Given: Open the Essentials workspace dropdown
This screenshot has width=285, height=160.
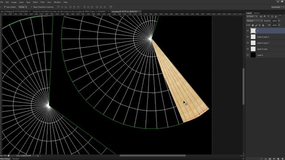Looking at the screenshot, I should pos(277,7).
